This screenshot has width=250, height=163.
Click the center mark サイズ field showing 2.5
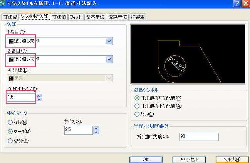79,130
